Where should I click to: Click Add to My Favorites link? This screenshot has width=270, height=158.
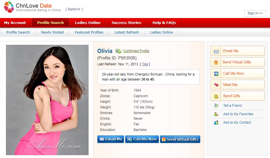(x=238, y=114)
